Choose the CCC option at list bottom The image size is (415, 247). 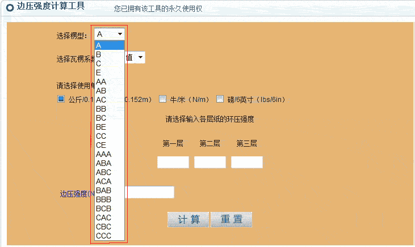tap(108, 236)
